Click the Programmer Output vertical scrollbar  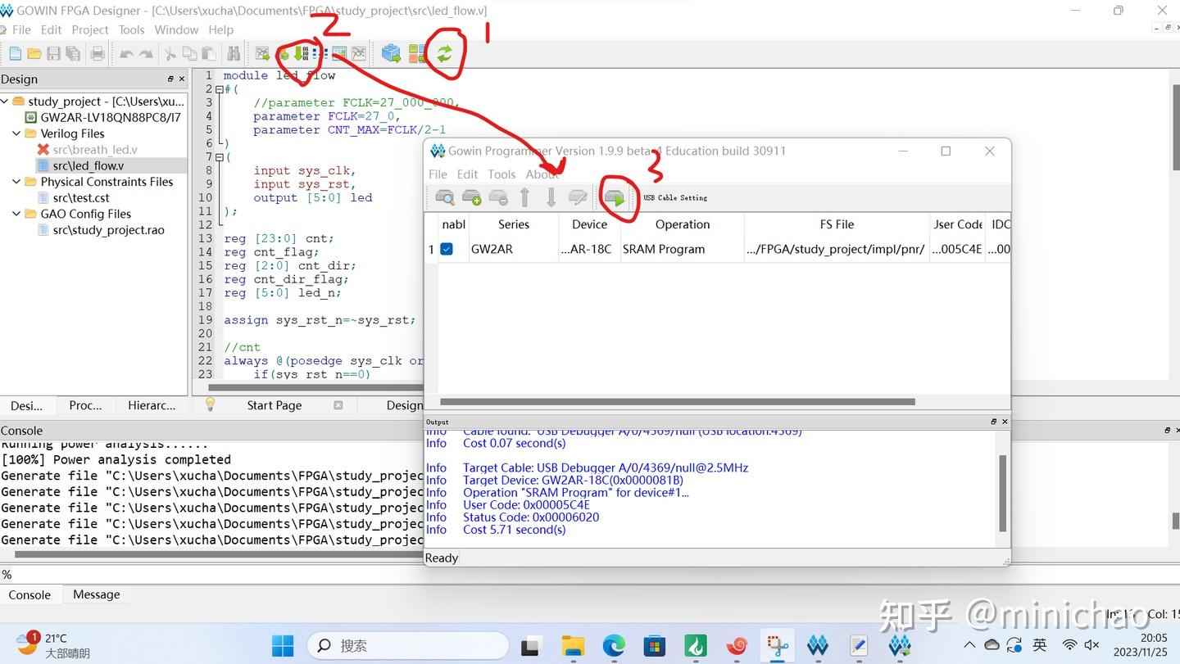point(1002,494)
